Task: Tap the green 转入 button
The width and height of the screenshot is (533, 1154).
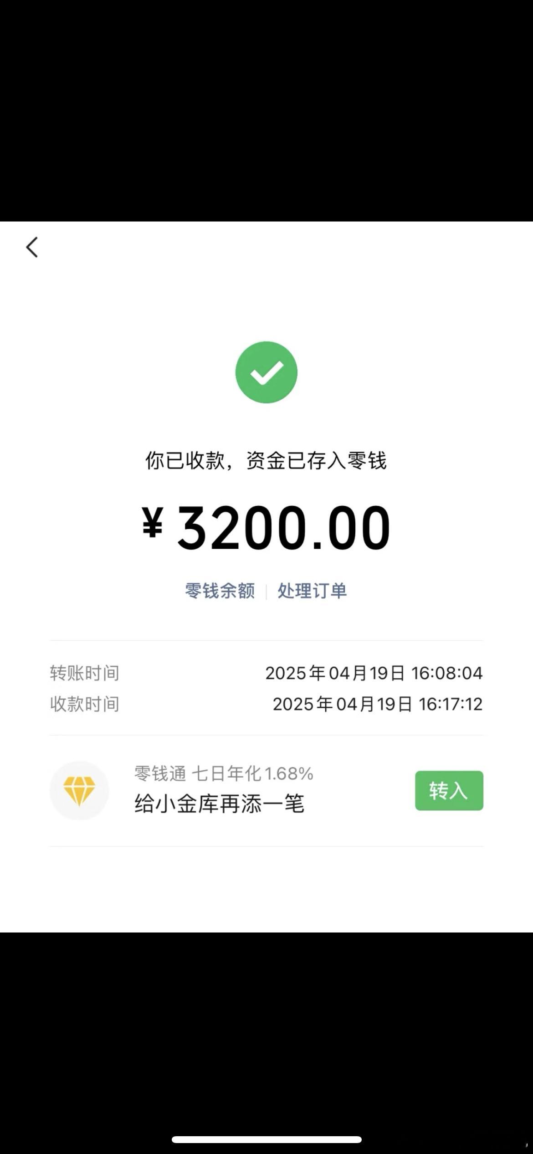Action: point(449,791)
